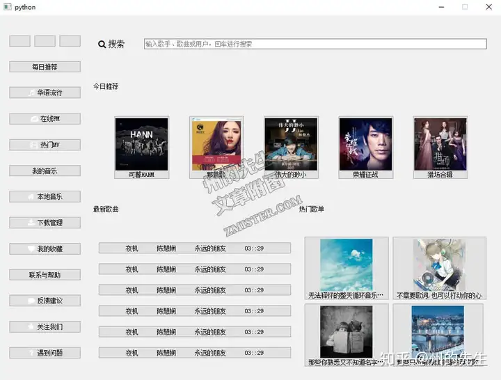
Task: Click the 最新歌曲 heading
Action: click(106, 209)
